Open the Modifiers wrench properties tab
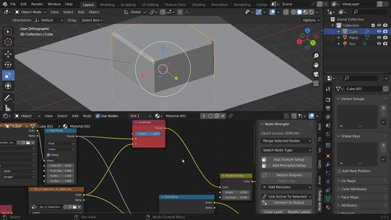 [x=328, y=164]
